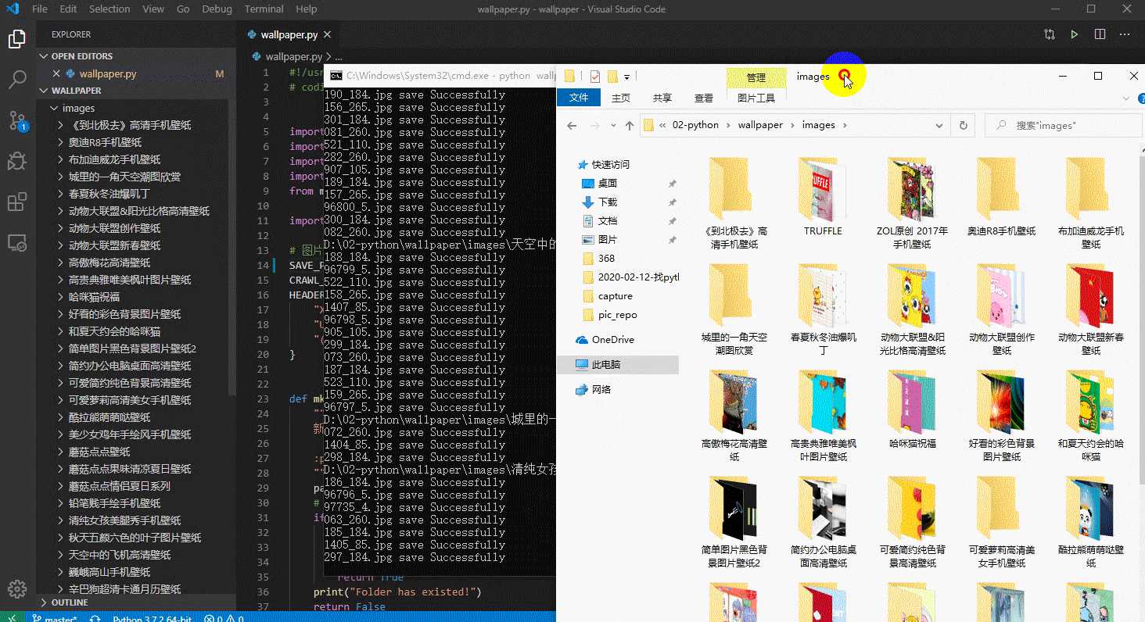Click the wallpaper segment in the address bar
The height and width of the screenshot is (622, 1145).
760,125
